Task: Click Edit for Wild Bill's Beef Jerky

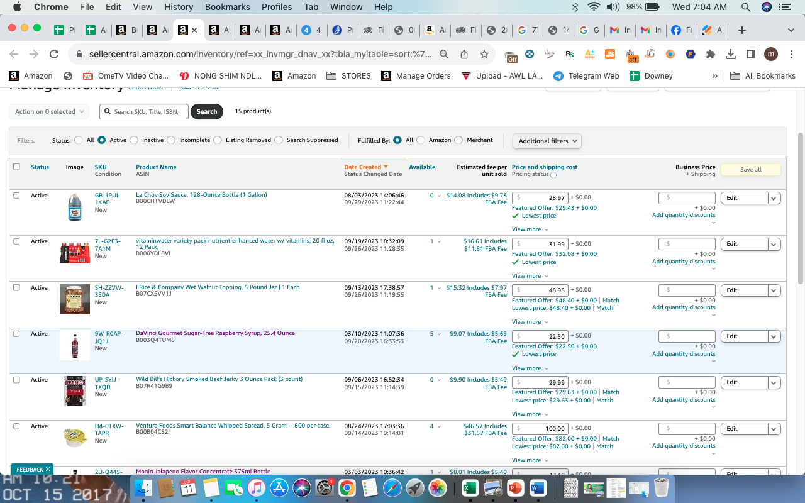Action: pyautogui.click(x=745, y=382)
